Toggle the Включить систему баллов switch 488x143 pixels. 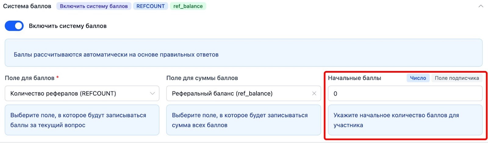point(14,26)
